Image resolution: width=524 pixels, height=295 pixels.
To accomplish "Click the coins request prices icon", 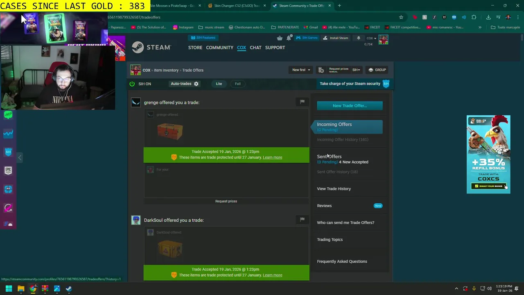I will pos(321,70).
